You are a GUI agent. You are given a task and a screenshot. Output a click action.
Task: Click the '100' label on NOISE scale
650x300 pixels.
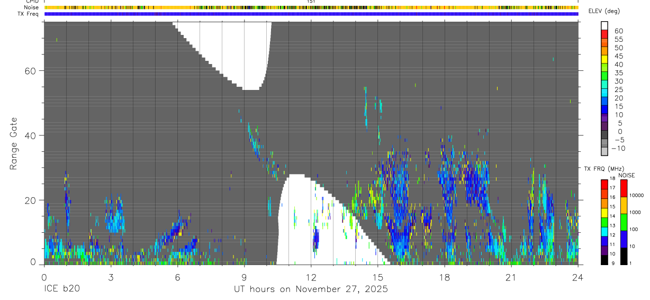click(634, 229)
